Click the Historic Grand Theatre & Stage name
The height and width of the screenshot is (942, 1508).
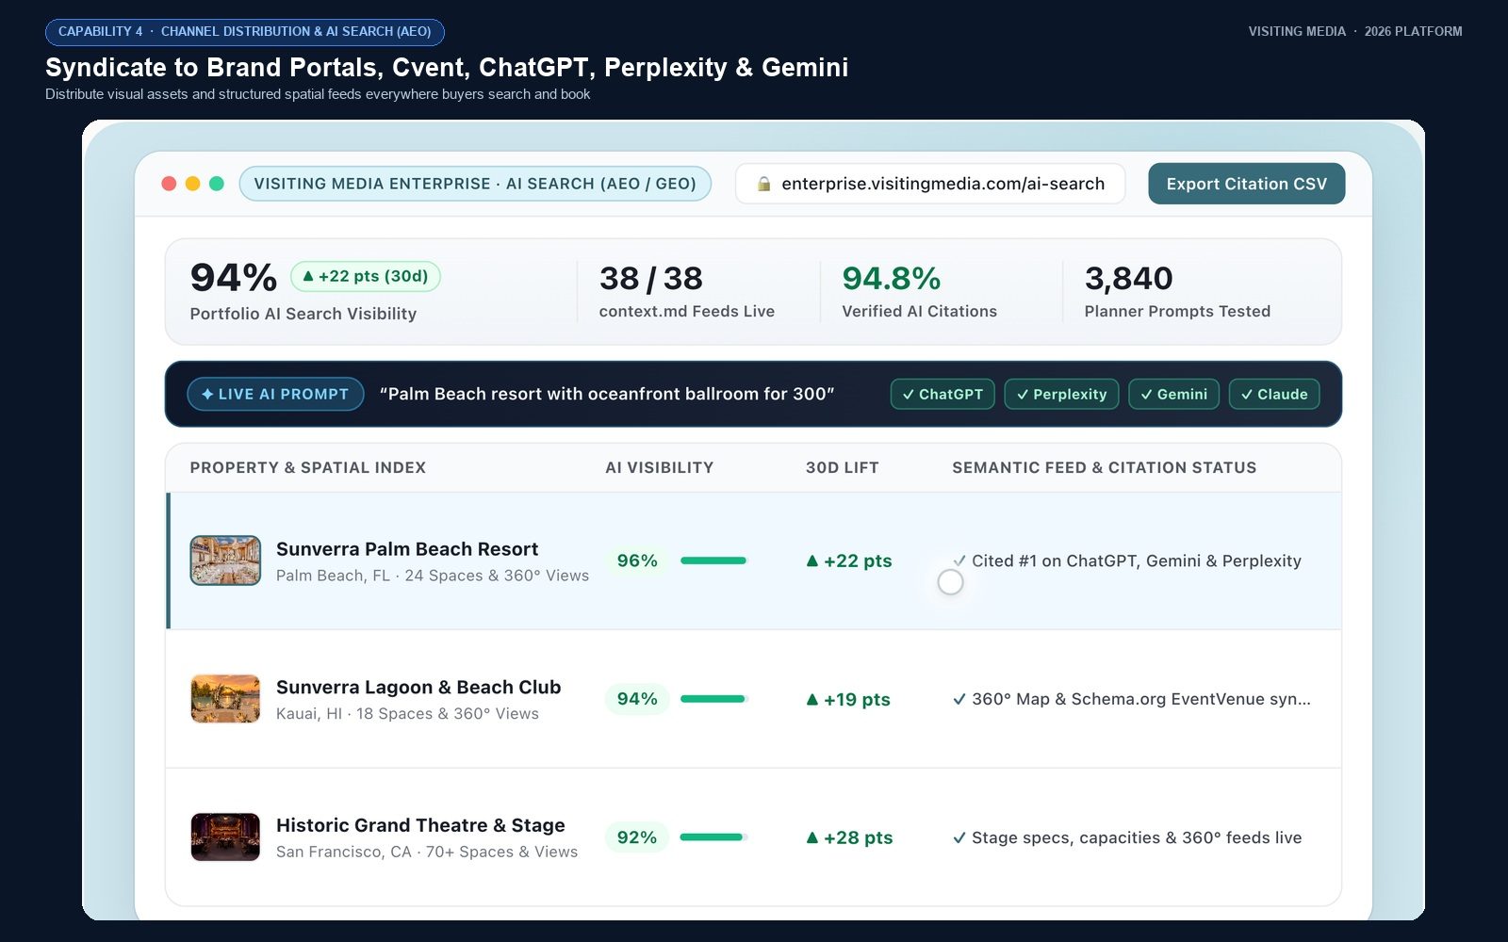click(x=420, y=825)
